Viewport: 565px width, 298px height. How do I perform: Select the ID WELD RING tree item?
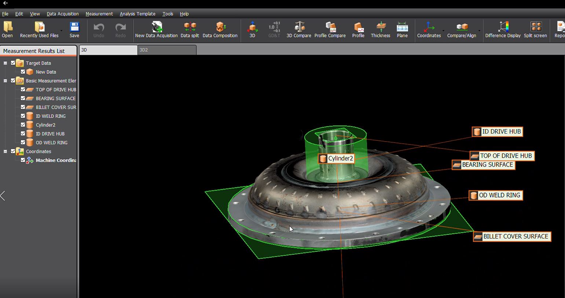[x=51, y=116]
